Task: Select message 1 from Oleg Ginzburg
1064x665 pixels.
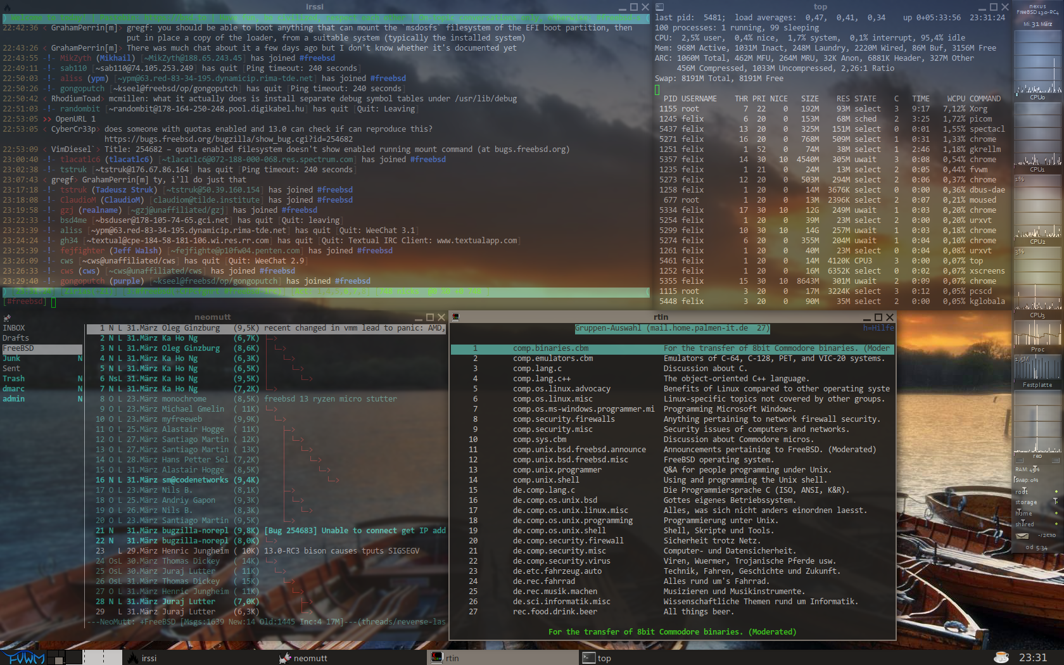Action: point(266,328)
